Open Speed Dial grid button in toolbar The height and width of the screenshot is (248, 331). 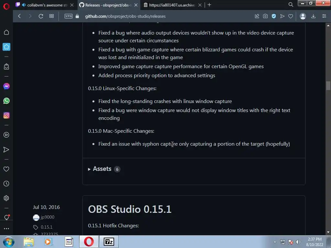tap(51, 16)
